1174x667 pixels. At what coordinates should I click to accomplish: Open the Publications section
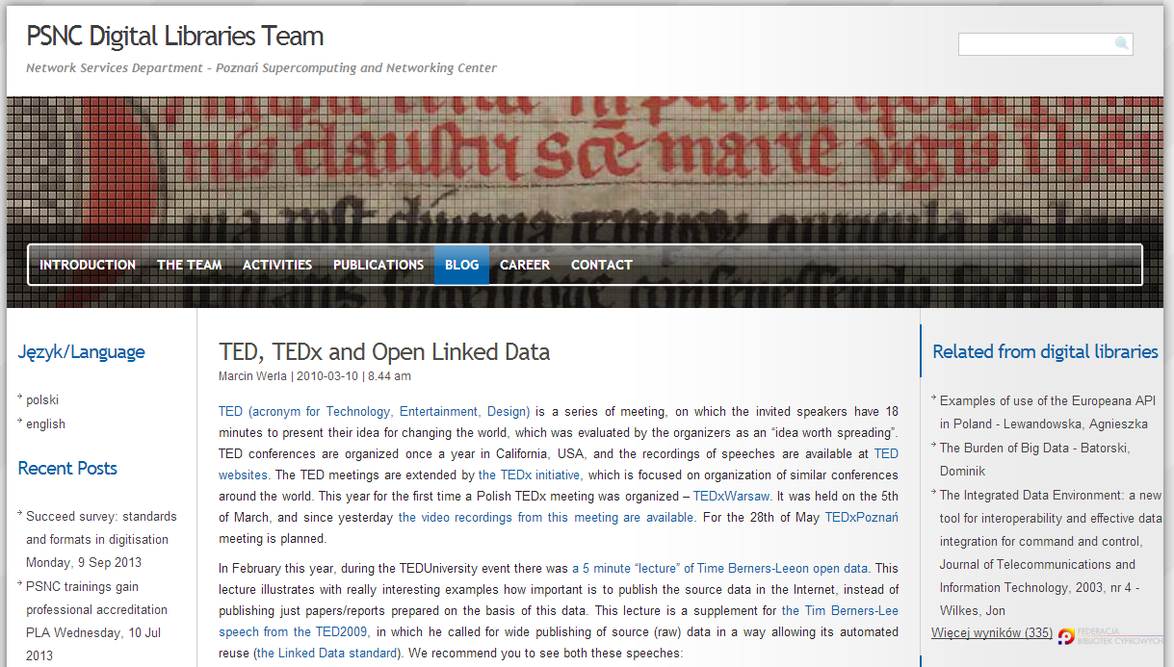coord(378,265)
